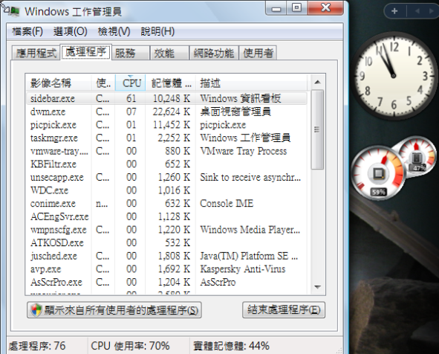Minimize the Task Manager window
439x354 pixels.
tap(276, 9)
